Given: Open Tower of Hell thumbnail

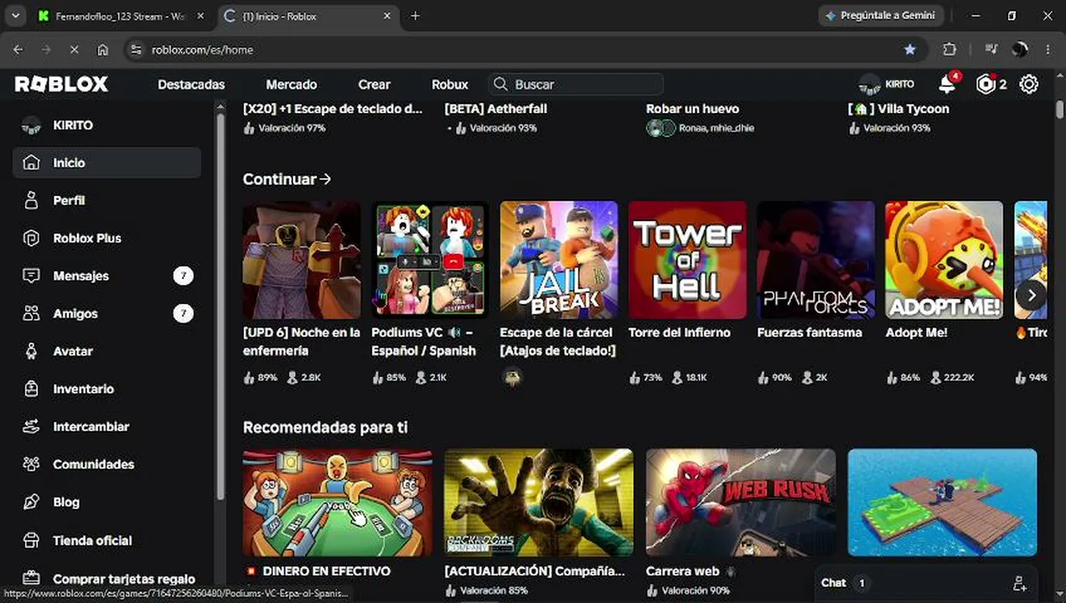Looking at the screenshot, I should [x=687, y=260].
